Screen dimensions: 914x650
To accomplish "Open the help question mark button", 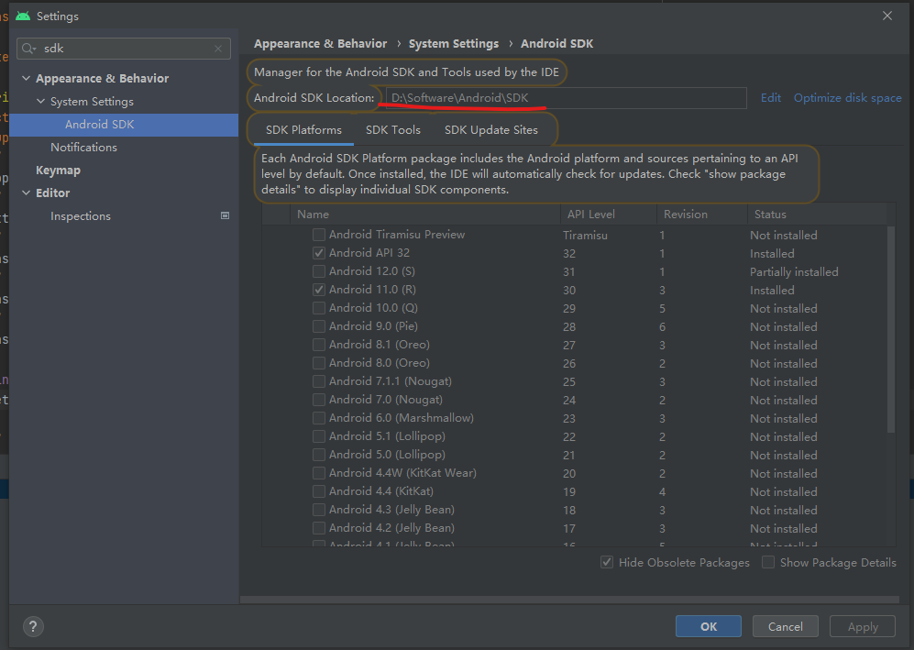I will 33,627.
